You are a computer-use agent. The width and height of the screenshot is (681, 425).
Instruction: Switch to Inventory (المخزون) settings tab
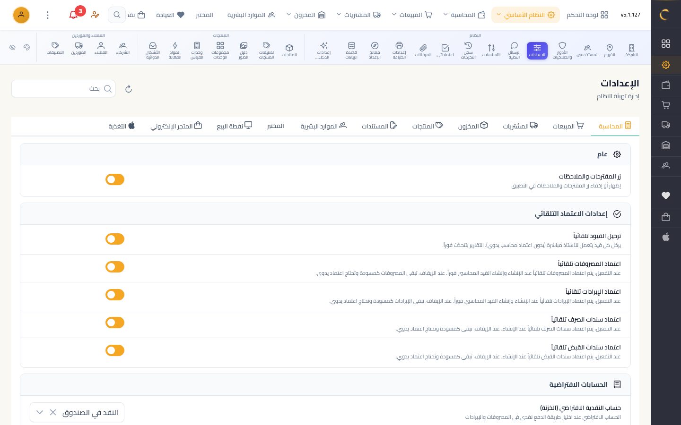(473, 126)
